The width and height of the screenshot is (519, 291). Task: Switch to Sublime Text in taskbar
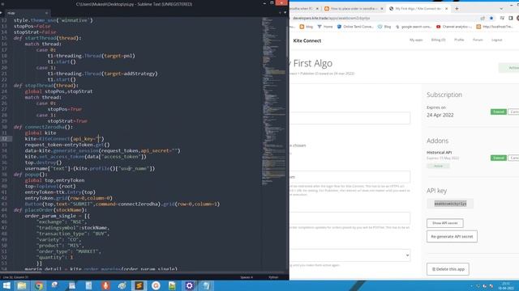point(139,285)
